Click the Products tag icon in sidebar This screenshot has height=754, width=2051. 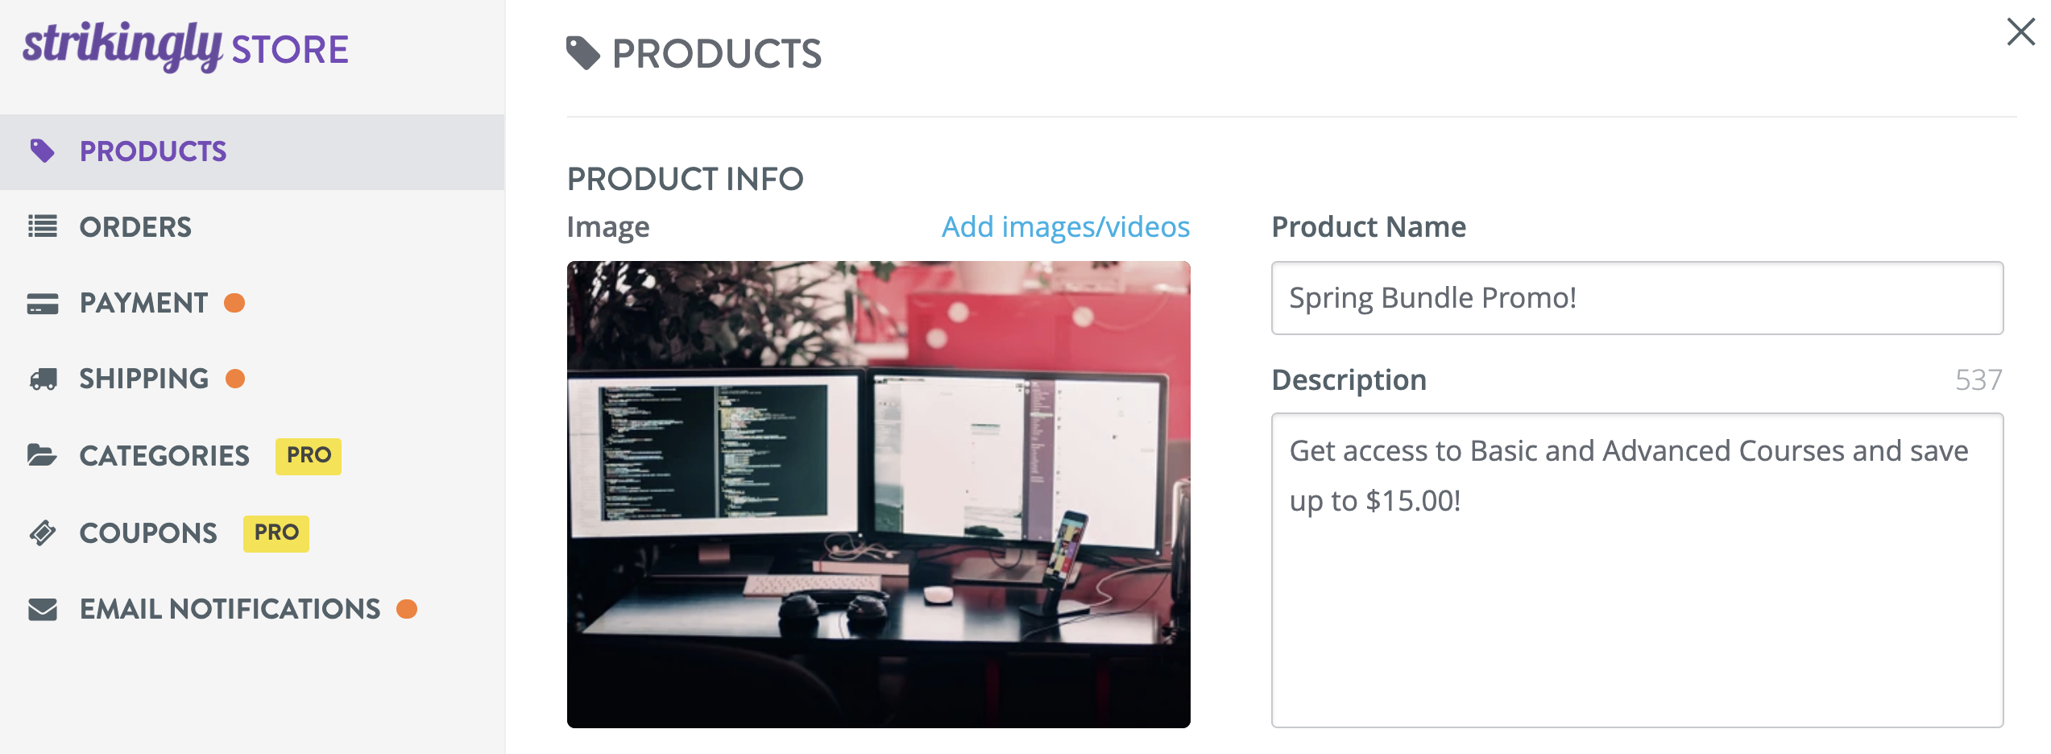click(42, 151)
